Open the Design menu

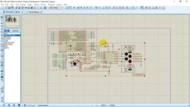pos(23,5)
